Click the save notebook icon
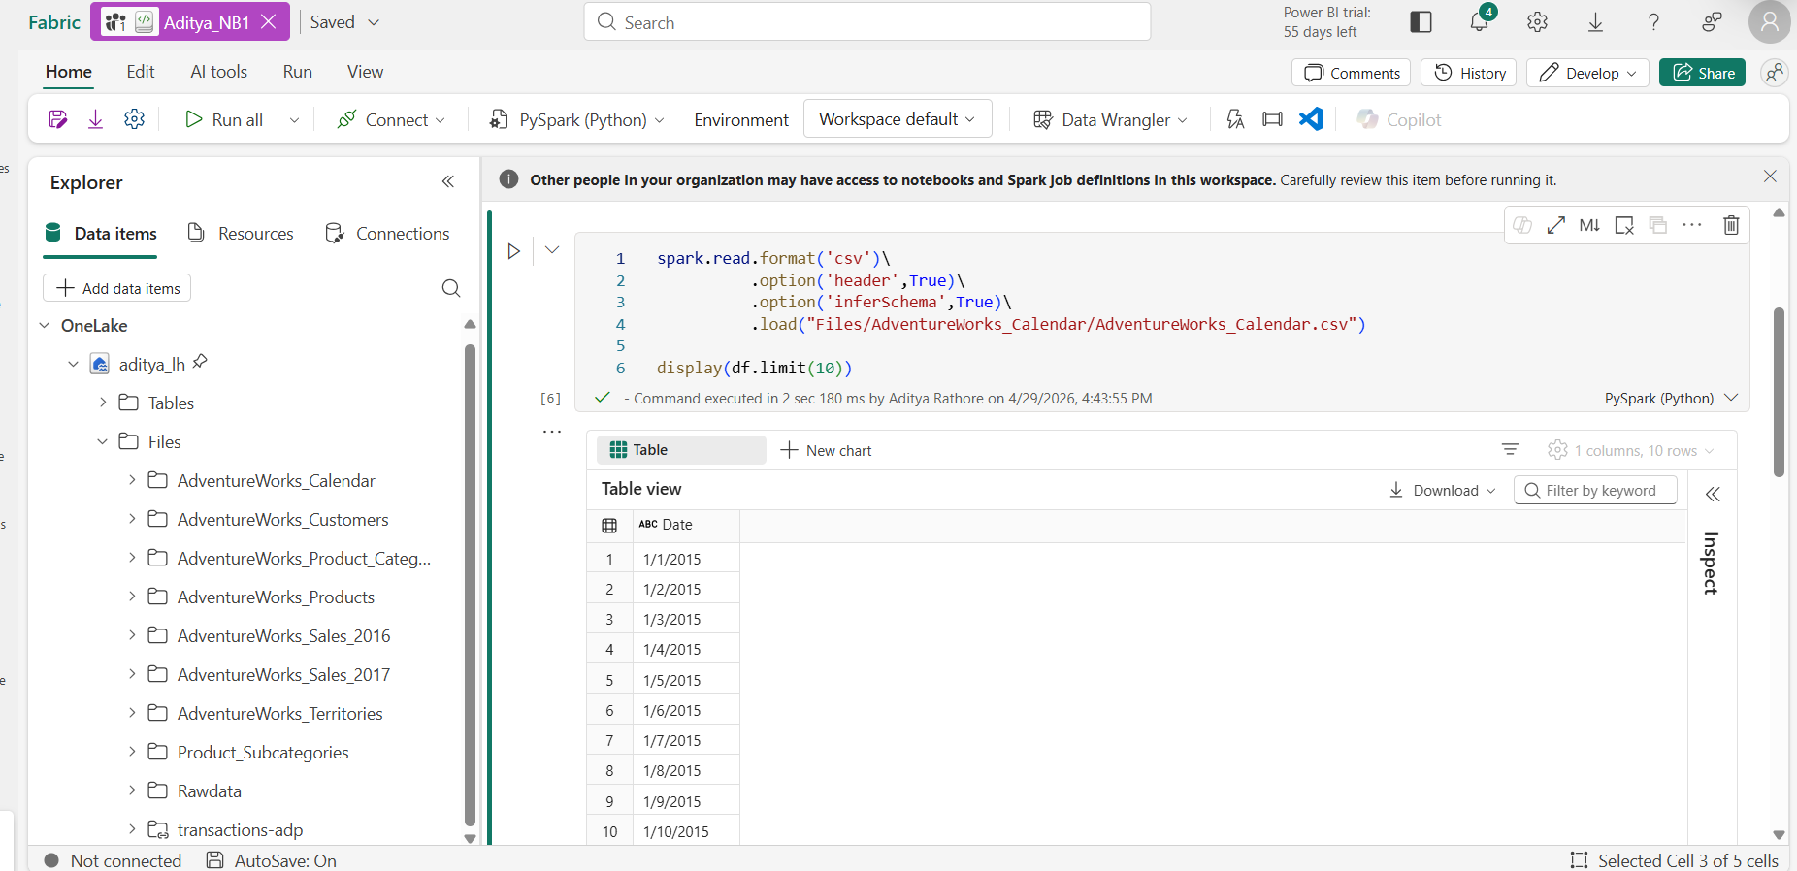 click(x=57, y=119)
